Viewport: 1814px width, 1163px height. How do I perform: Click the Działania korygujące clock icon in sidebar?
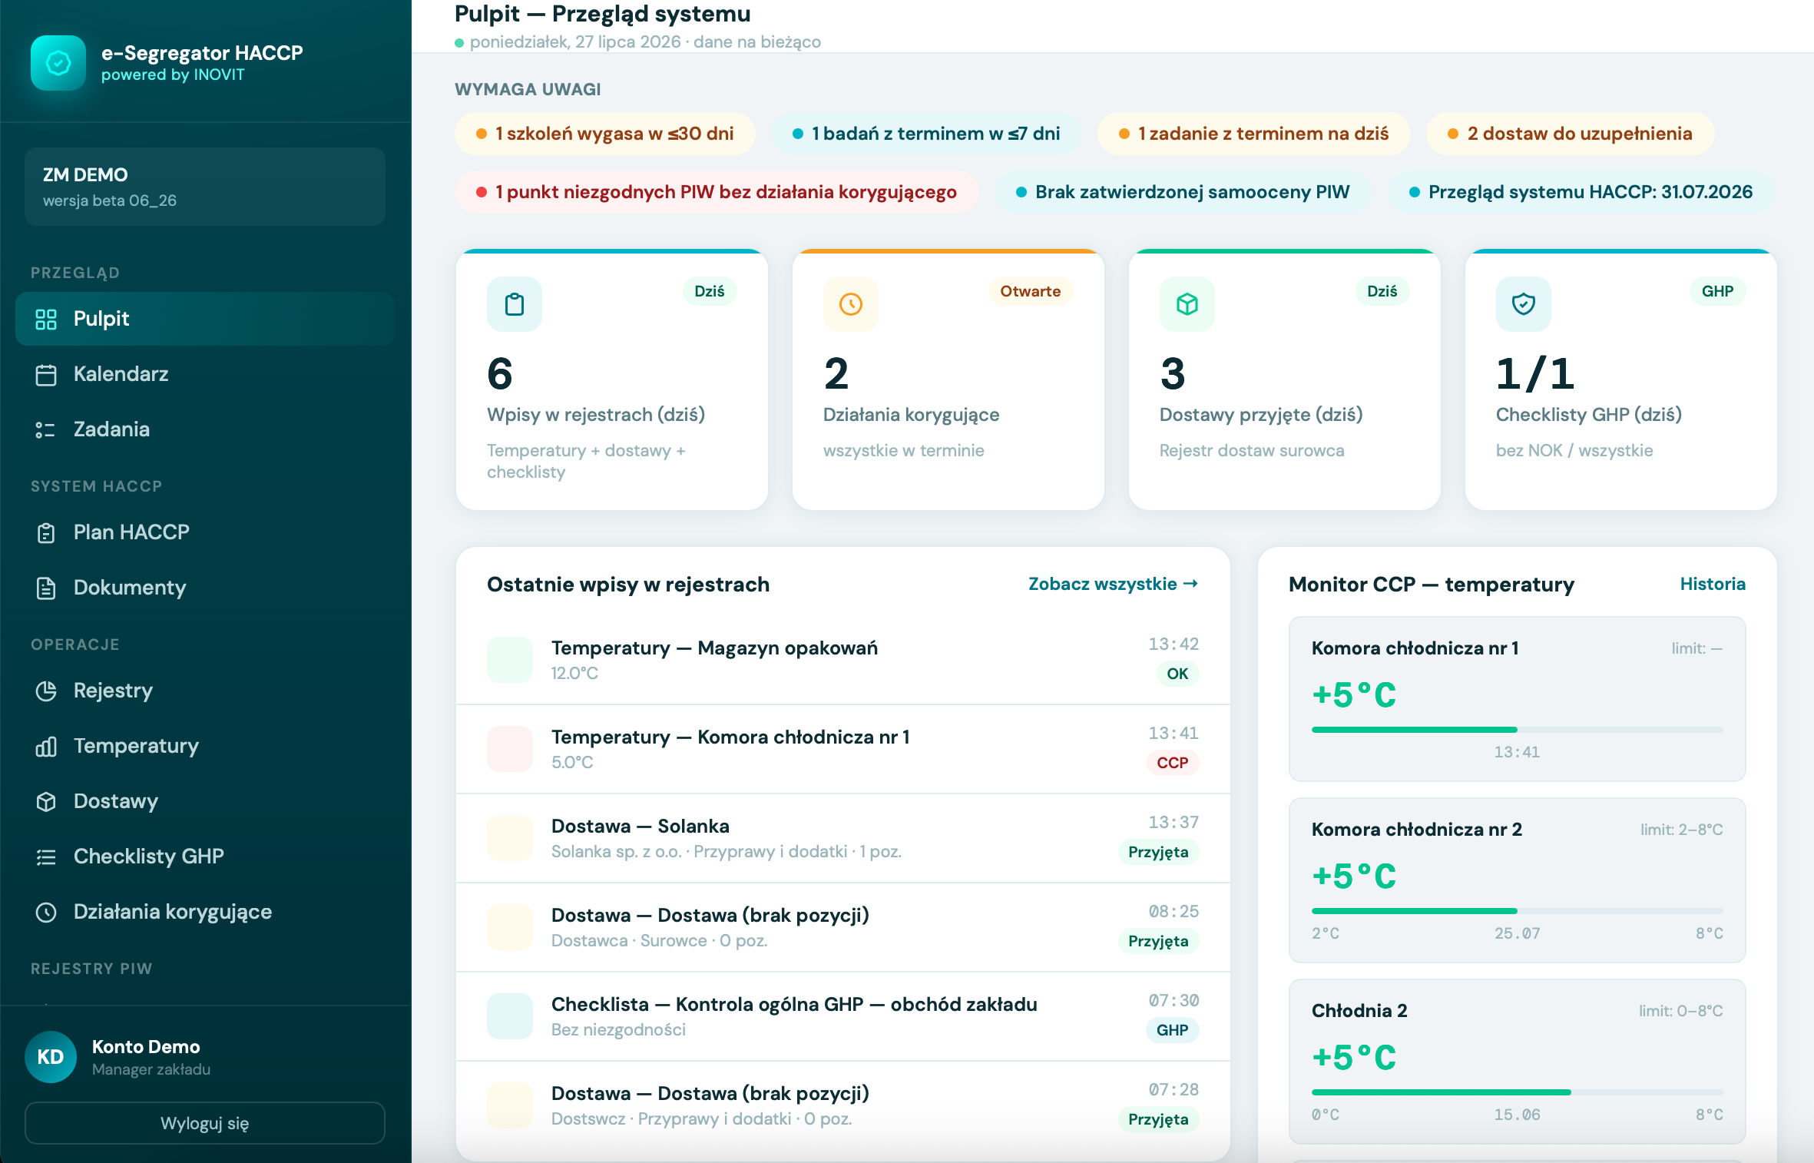[x=46, y=912]
